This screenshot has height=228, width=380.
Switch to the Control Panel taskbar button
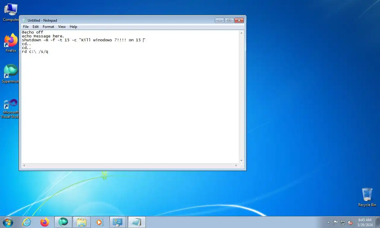coord(118,222)
